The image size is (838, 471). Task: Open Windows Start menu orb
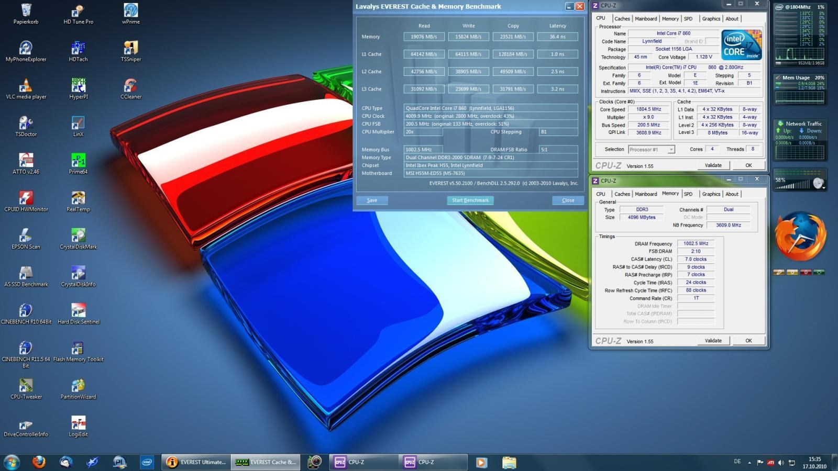12,462
